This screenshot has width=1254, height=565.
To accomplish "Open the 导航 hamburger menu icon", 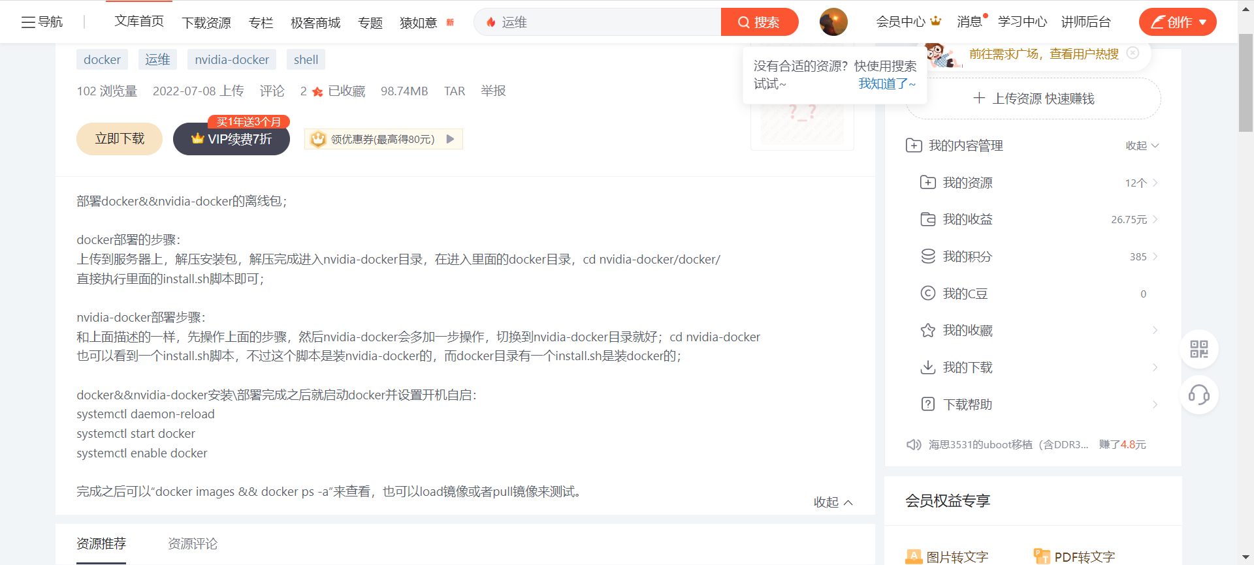I will (x=28, y=22).
